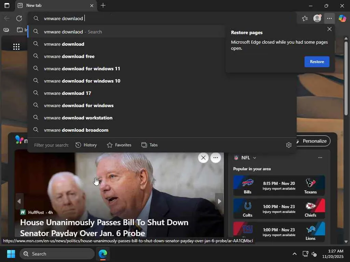Go to previous news slide arrow

tap(19, 201)
